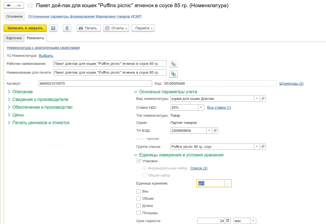Open Вид номенклатуры item with its open icon
Image resolution: width=326 pixels, height=224 pixels.
tap(263, 98)
